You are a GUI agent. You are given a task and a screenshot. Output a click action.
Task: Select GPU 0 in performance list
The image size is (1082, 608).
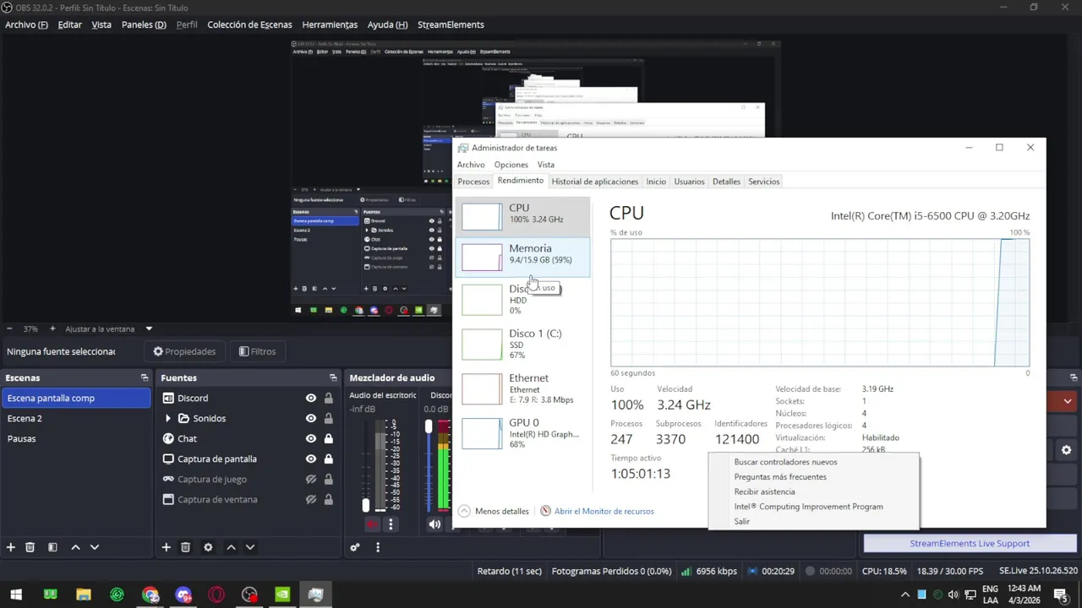click(522, 432)
